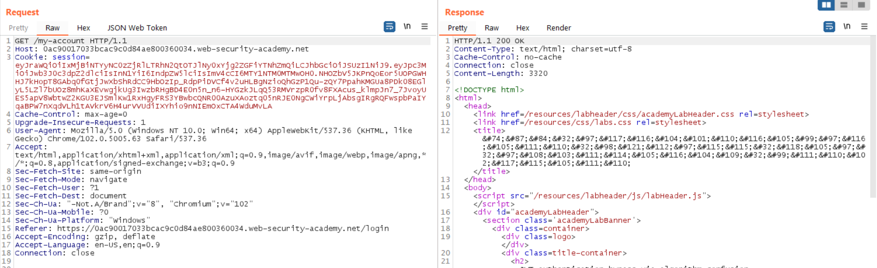Switch Response view to Raw tab

[492, 28]
